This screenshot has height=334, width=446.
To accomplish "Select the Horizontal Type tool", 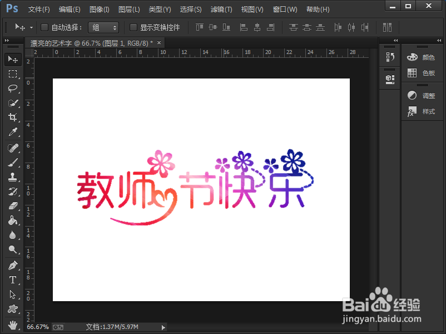I will coord(13,279).
